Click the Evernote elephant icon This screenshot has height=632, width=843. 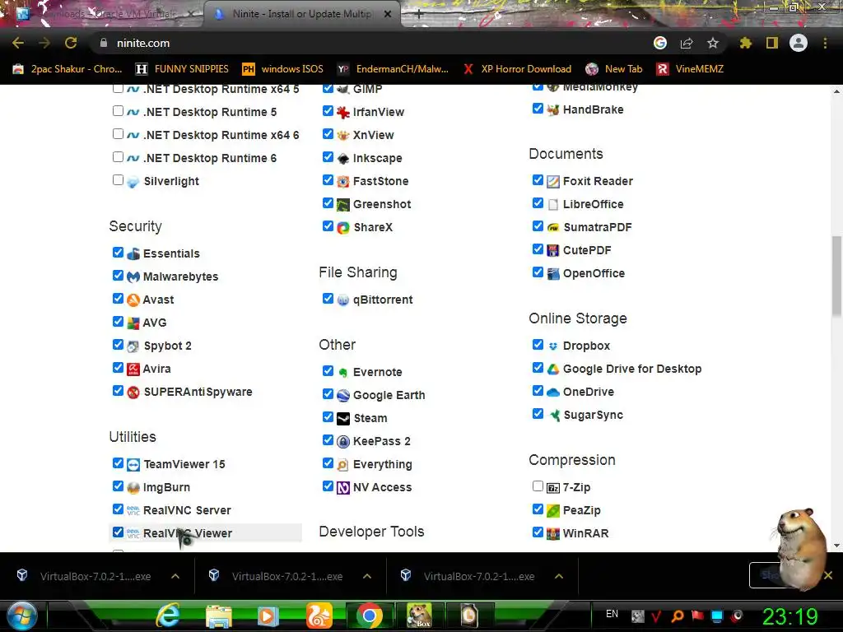(343, 373)
